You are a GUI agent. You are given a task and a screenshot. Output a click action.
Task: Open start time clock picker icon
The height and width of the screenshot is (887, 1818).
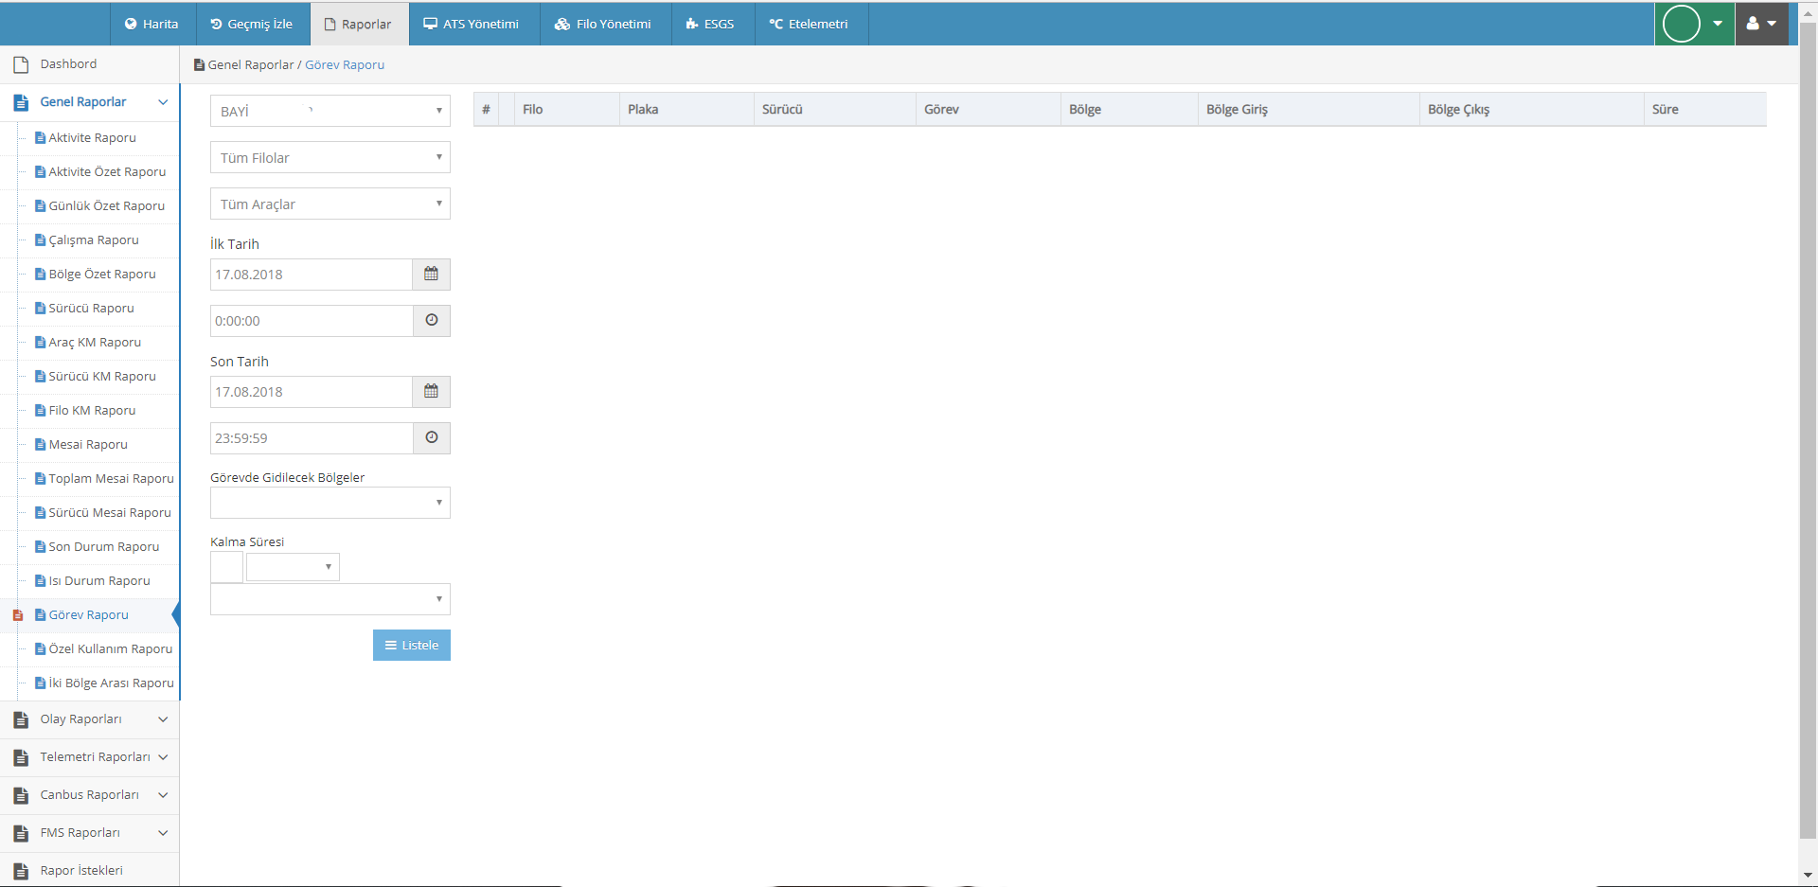point(432,321)
